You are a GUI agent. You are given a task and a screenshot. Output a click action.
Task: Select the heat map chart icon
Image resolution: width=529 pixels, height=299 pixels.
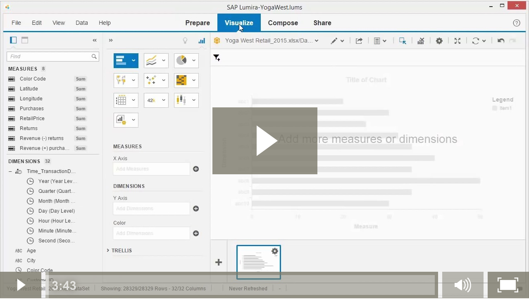pos(181,80)
